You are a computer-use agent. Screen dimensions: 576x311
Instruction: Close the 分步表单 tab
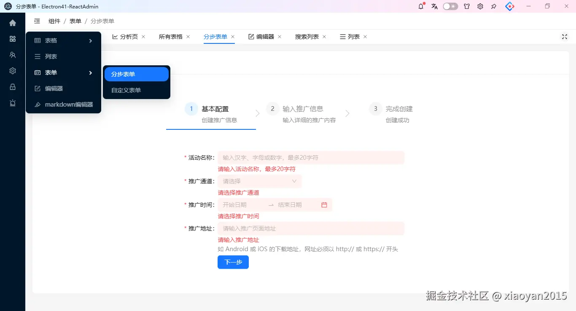(x=233, y=37)
